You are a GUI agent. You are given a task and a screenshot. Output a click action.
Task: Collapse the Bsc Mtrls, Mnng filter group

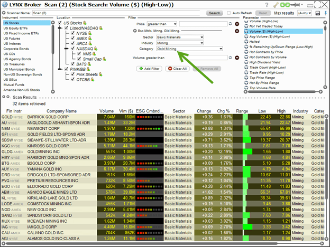tap(135, 31)
